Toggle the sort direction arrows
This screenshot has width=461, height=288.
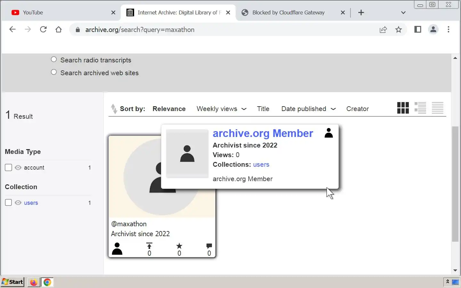coord(114,109)
